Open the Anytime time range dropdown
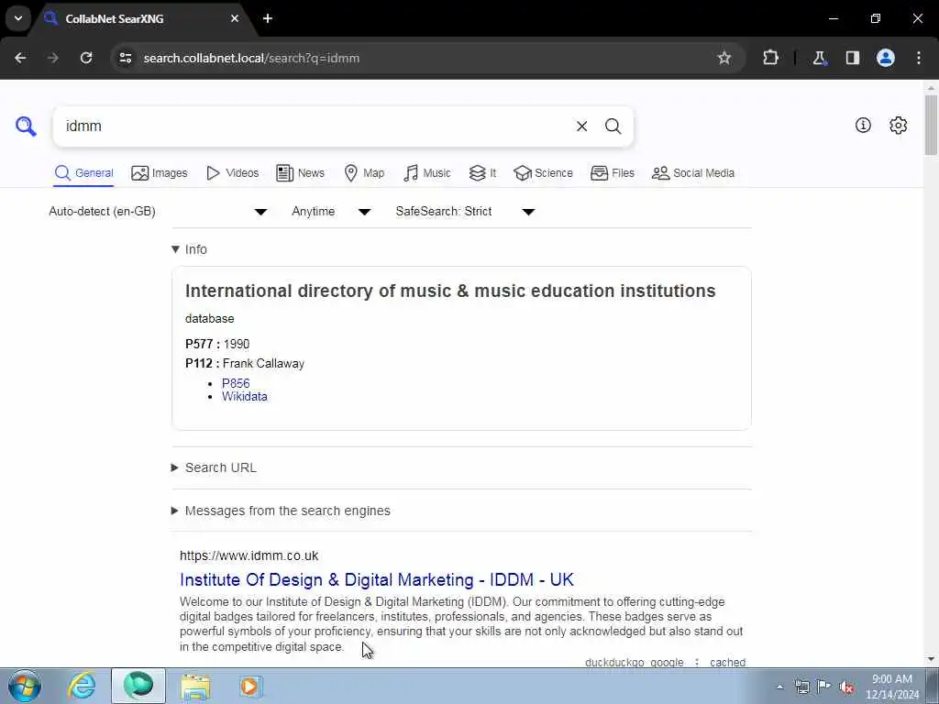 pyautogui.click(x=331, y=212)
